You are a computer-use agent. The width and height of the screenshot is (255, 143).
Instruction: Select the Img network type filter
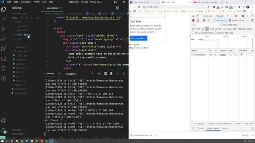click(212, 29)
